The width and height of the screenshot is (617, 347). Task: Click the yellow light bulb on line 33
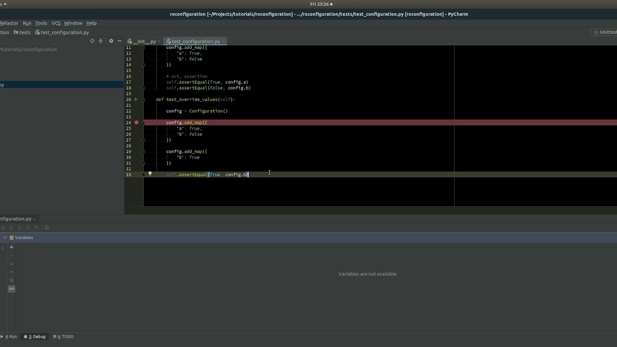[x=150, y=174]
